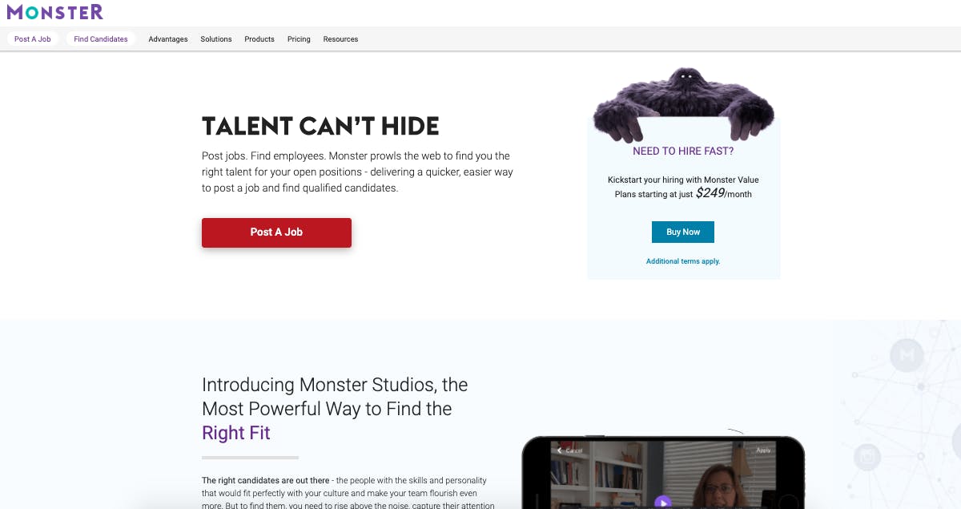Open the Products menu
Image resolution: width=961 pixels, height=509 pixels.
[259, 39]
